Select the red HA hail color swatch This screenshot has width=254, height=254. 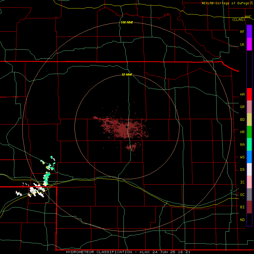coord(249,94)
